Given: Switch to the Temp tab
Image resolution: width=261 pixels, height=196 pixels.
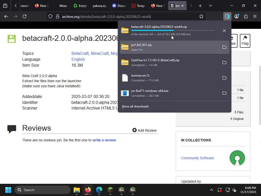Looking at the screenshot, I should [138, 6].
